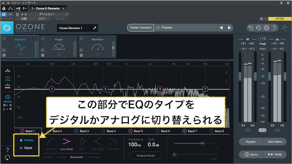Switch to the Band 5 tab
Viewport: 292px width, 164px height.
pos(136,131)
